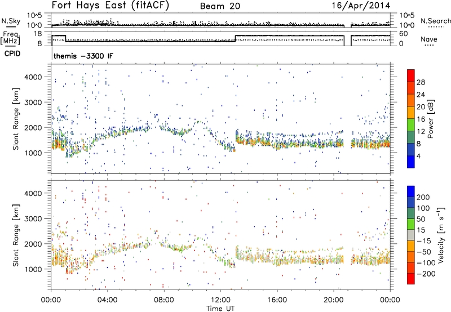Select the '24' value on power colorbar
Viewport: 451px width, 312px height.
(421, 95)
